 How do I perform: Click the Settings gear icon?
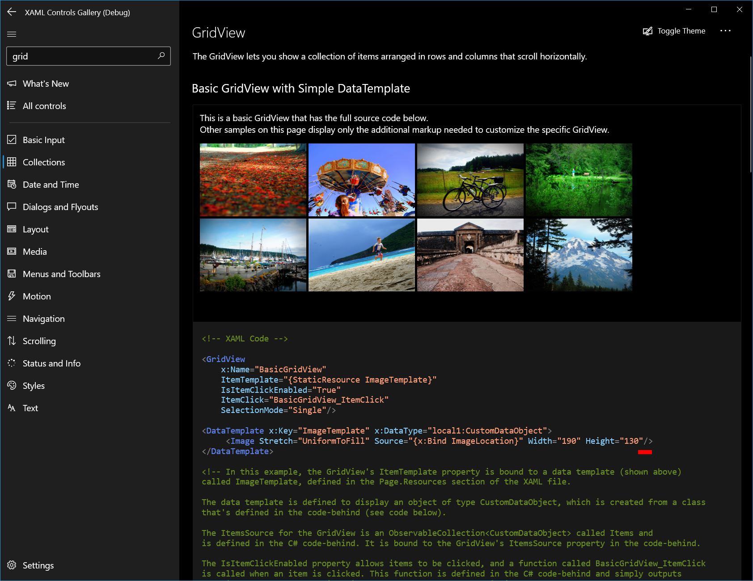12,565
